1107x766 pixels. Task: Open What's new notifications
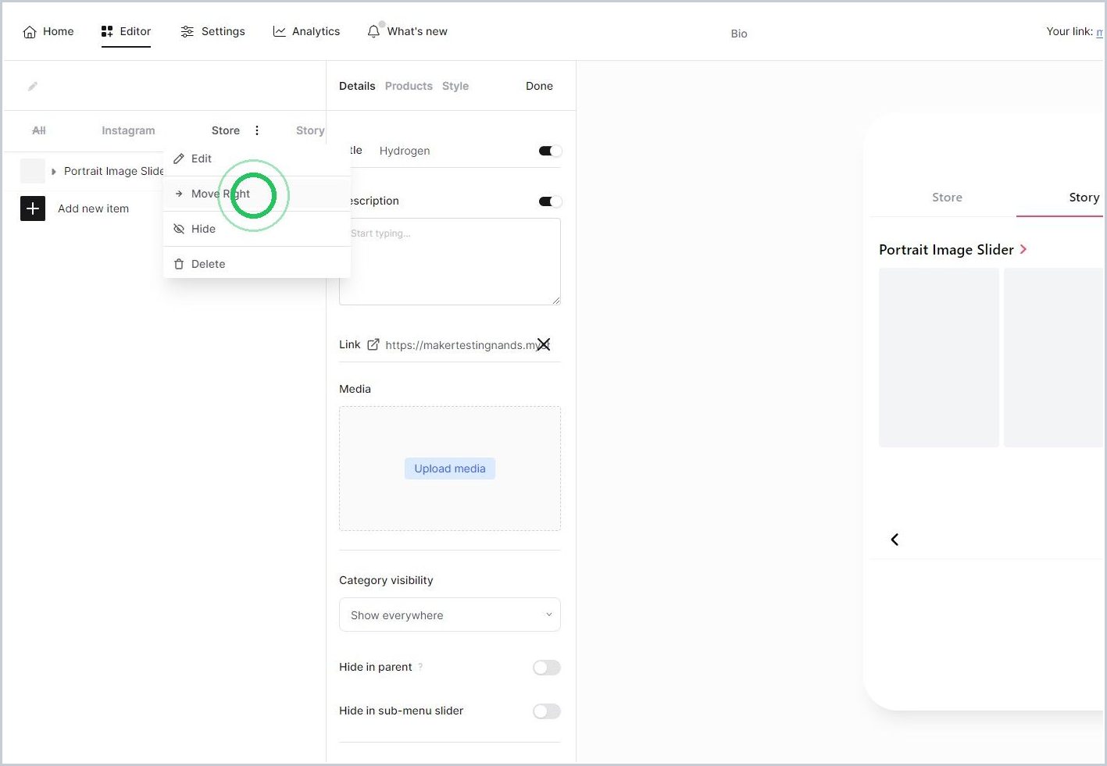tap(407, 31)
